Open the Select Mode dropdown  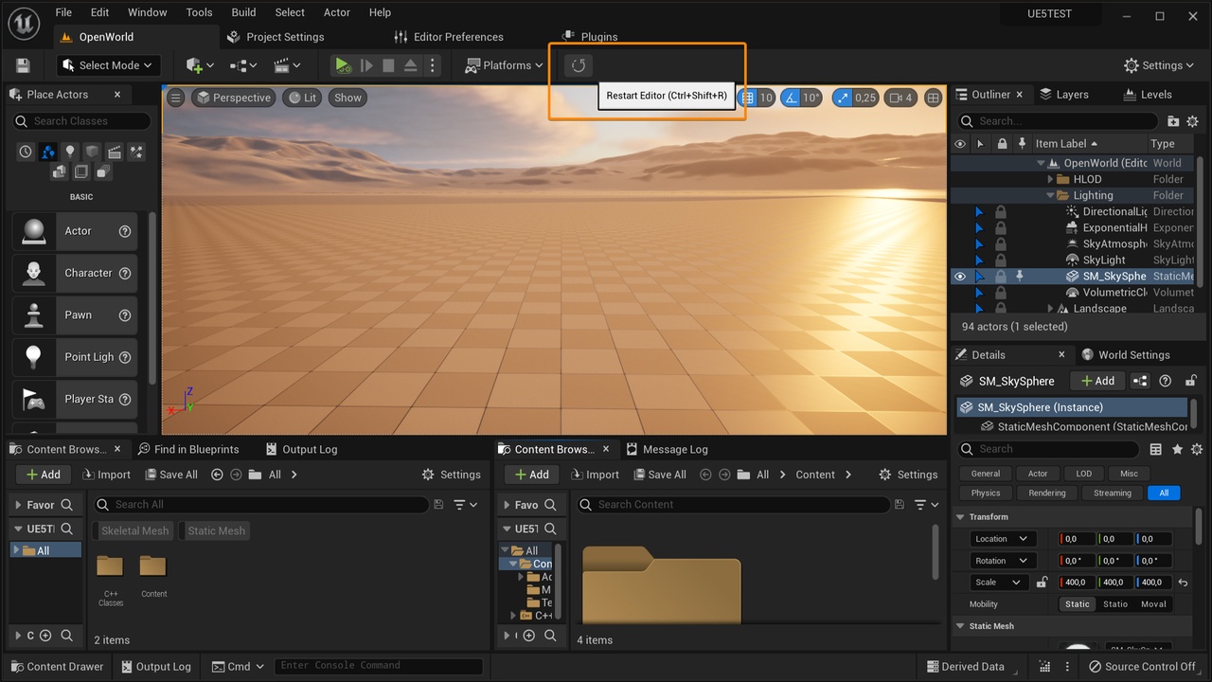point(108,65)
